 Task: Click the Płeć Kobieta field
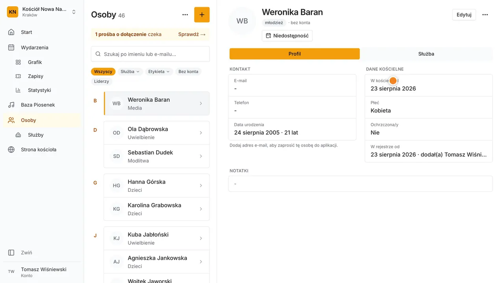[x=429, y=107]
